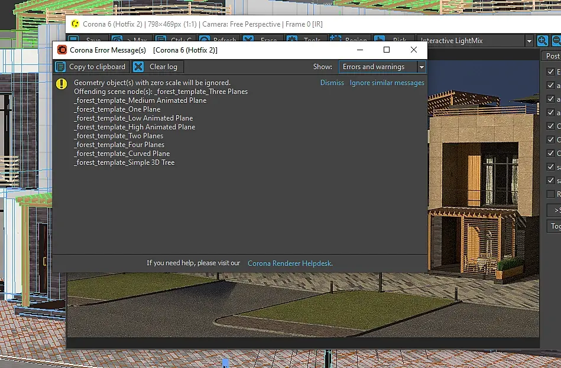This screenshot has width=561, height=368.
Task: Click '_forest_template_Curved Plane' entry
Action: coord(122,154)
